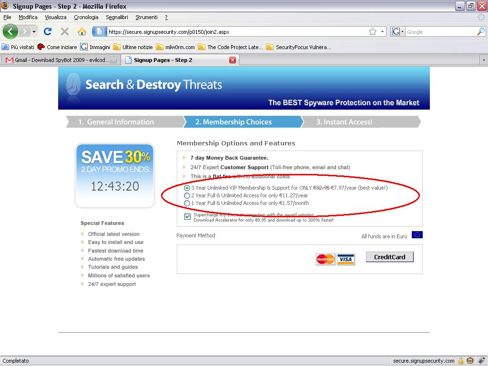Click 'Official latest version' feature text
The image size is (488, 366).
[113, 234]
